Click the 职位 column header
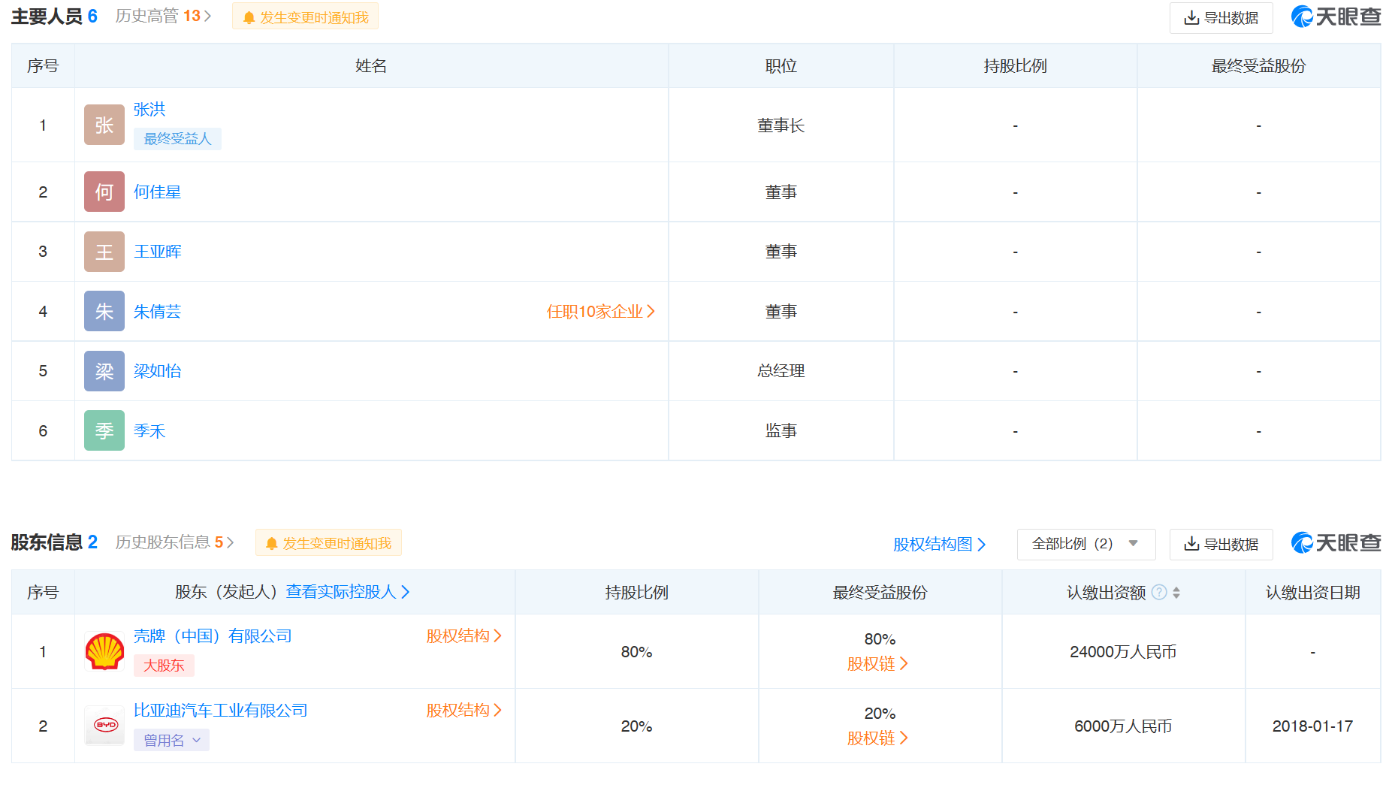Screen dimensions: 1395x800 tap(781, 65)
